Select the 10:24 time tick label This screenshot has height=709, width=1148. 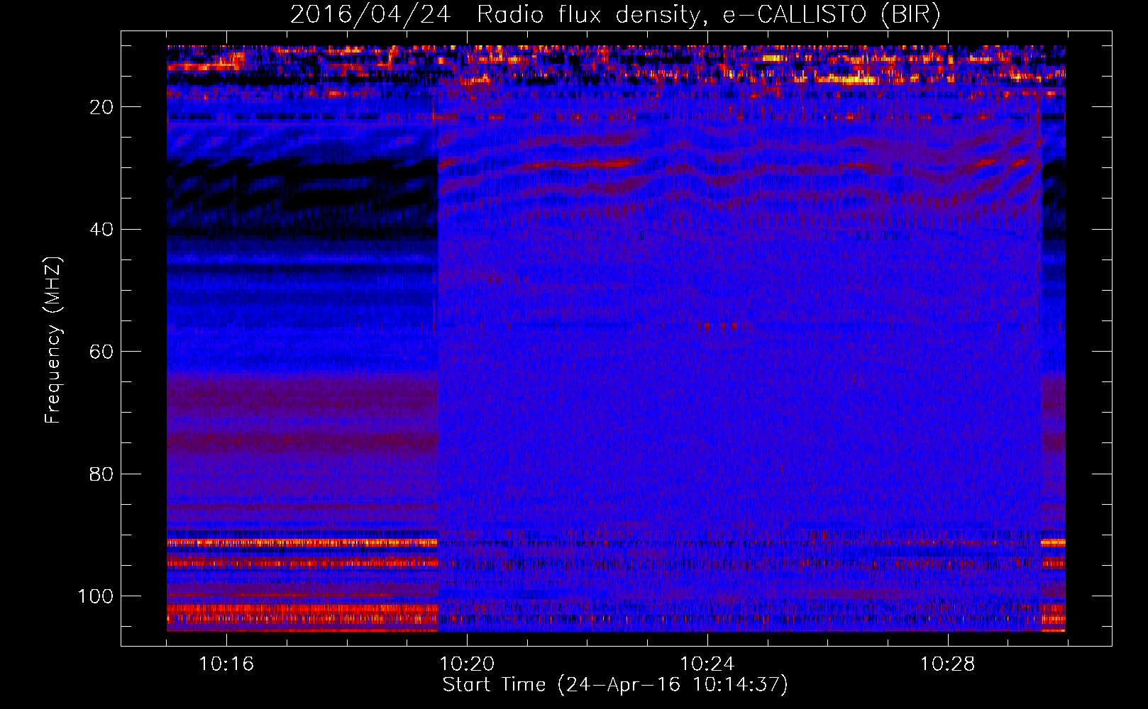tap(707, 664)
